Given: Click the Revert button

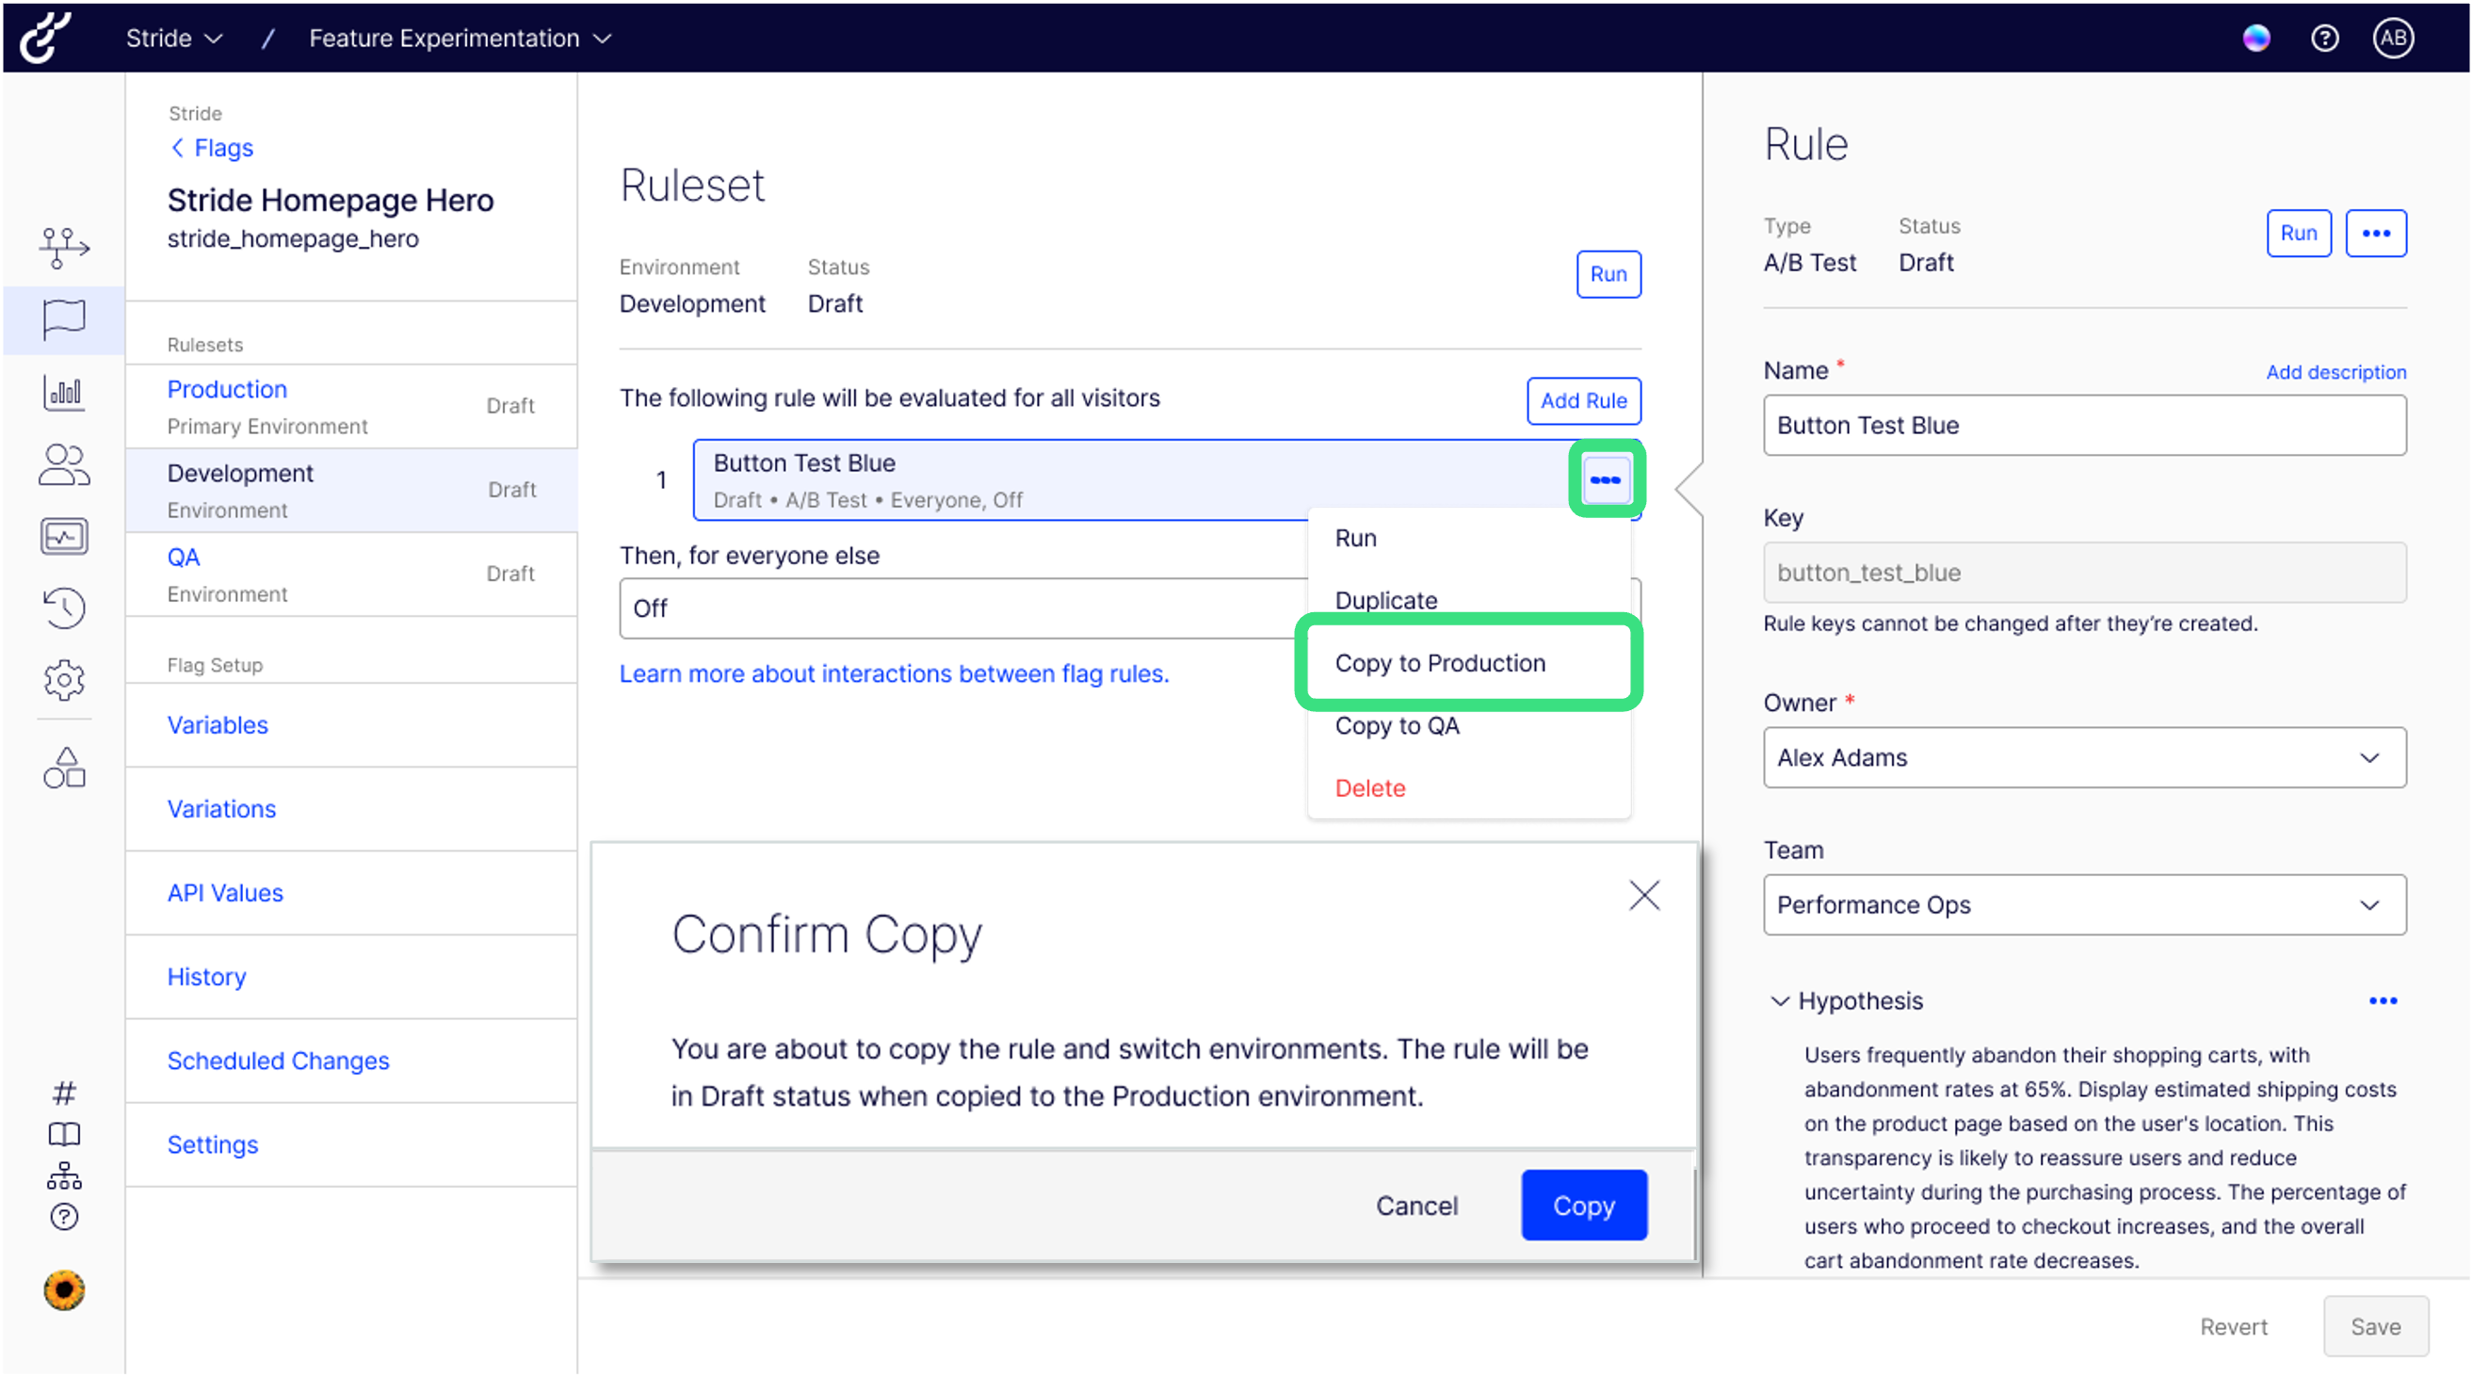Looking at the screenshot, I should tap(2233, 1326).
